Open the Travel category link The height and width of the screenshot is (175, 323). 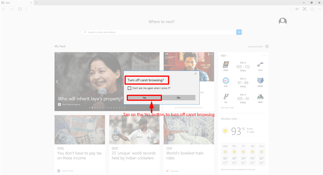point(169,148)
